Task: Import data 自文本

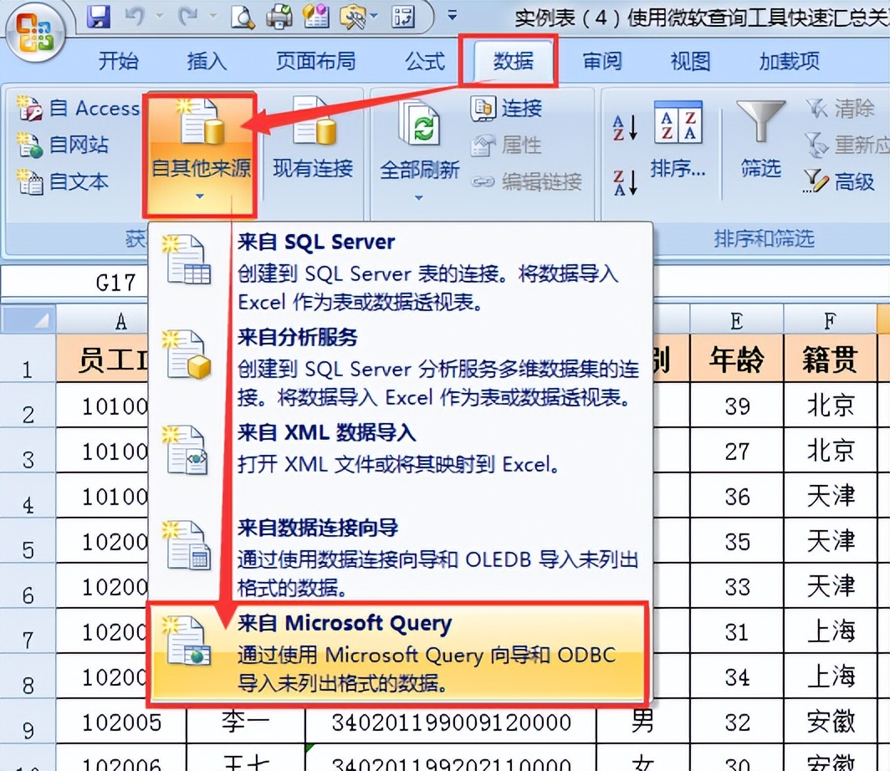Action: point(63,181)
